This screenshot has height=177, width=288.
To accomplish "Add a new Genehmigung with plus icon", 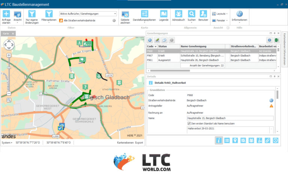I will (150, 40).
